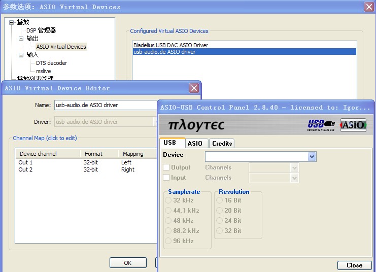The width and height of the screenshot is (376, 272).
Task: Click 32-bit format of Out 2
Action: coord(91,169)
